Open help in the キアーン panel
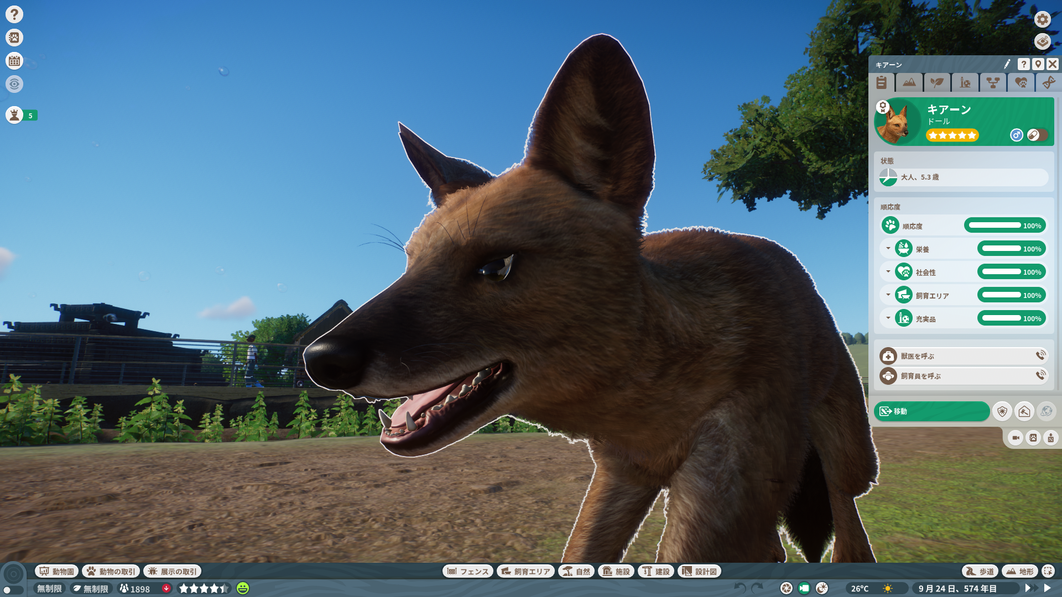 point(1024,64)
